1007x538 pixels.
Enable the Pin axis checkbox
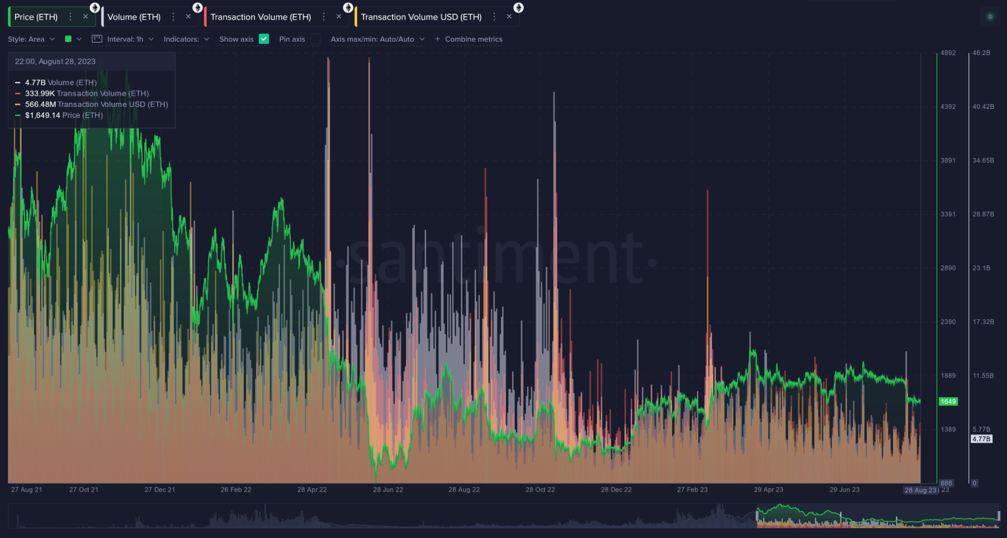pos(313,39)
